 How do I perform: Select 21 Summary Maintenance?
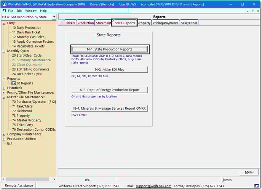click(31, 60)
